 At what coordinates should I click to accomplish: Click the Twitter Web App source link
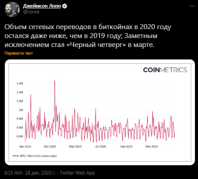(x=77, y=173)
